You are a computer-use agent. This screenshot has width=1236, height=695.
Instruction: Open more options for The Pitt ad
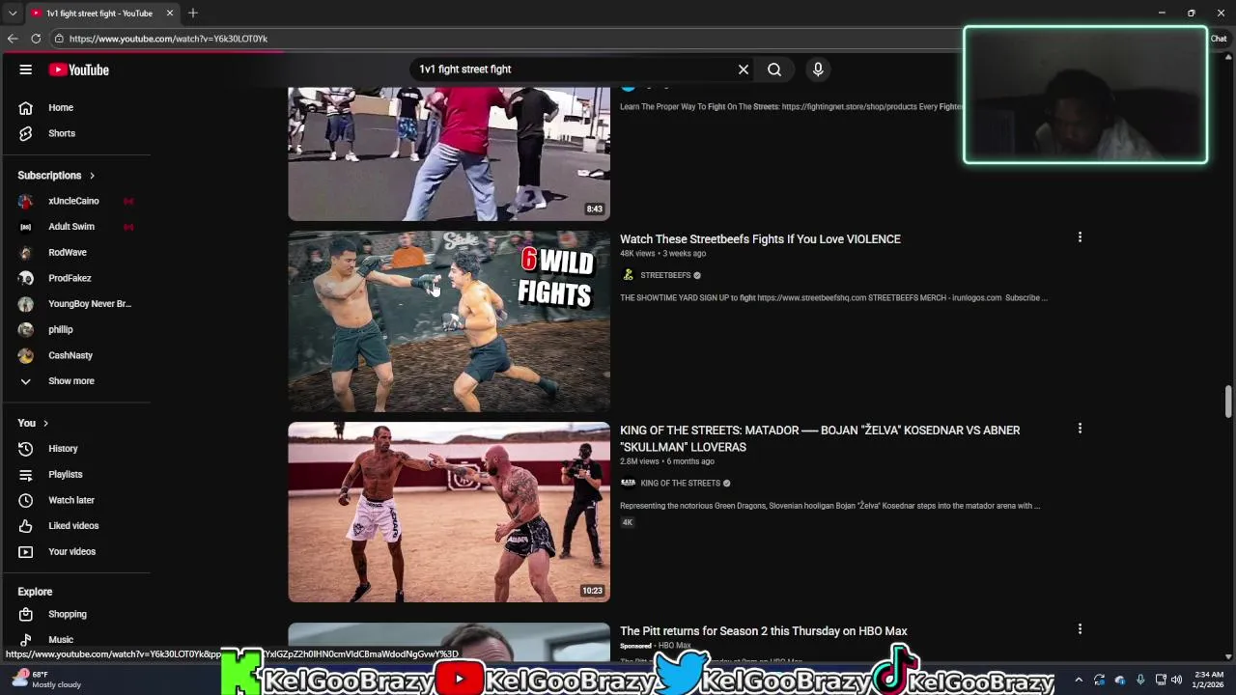1080,629
